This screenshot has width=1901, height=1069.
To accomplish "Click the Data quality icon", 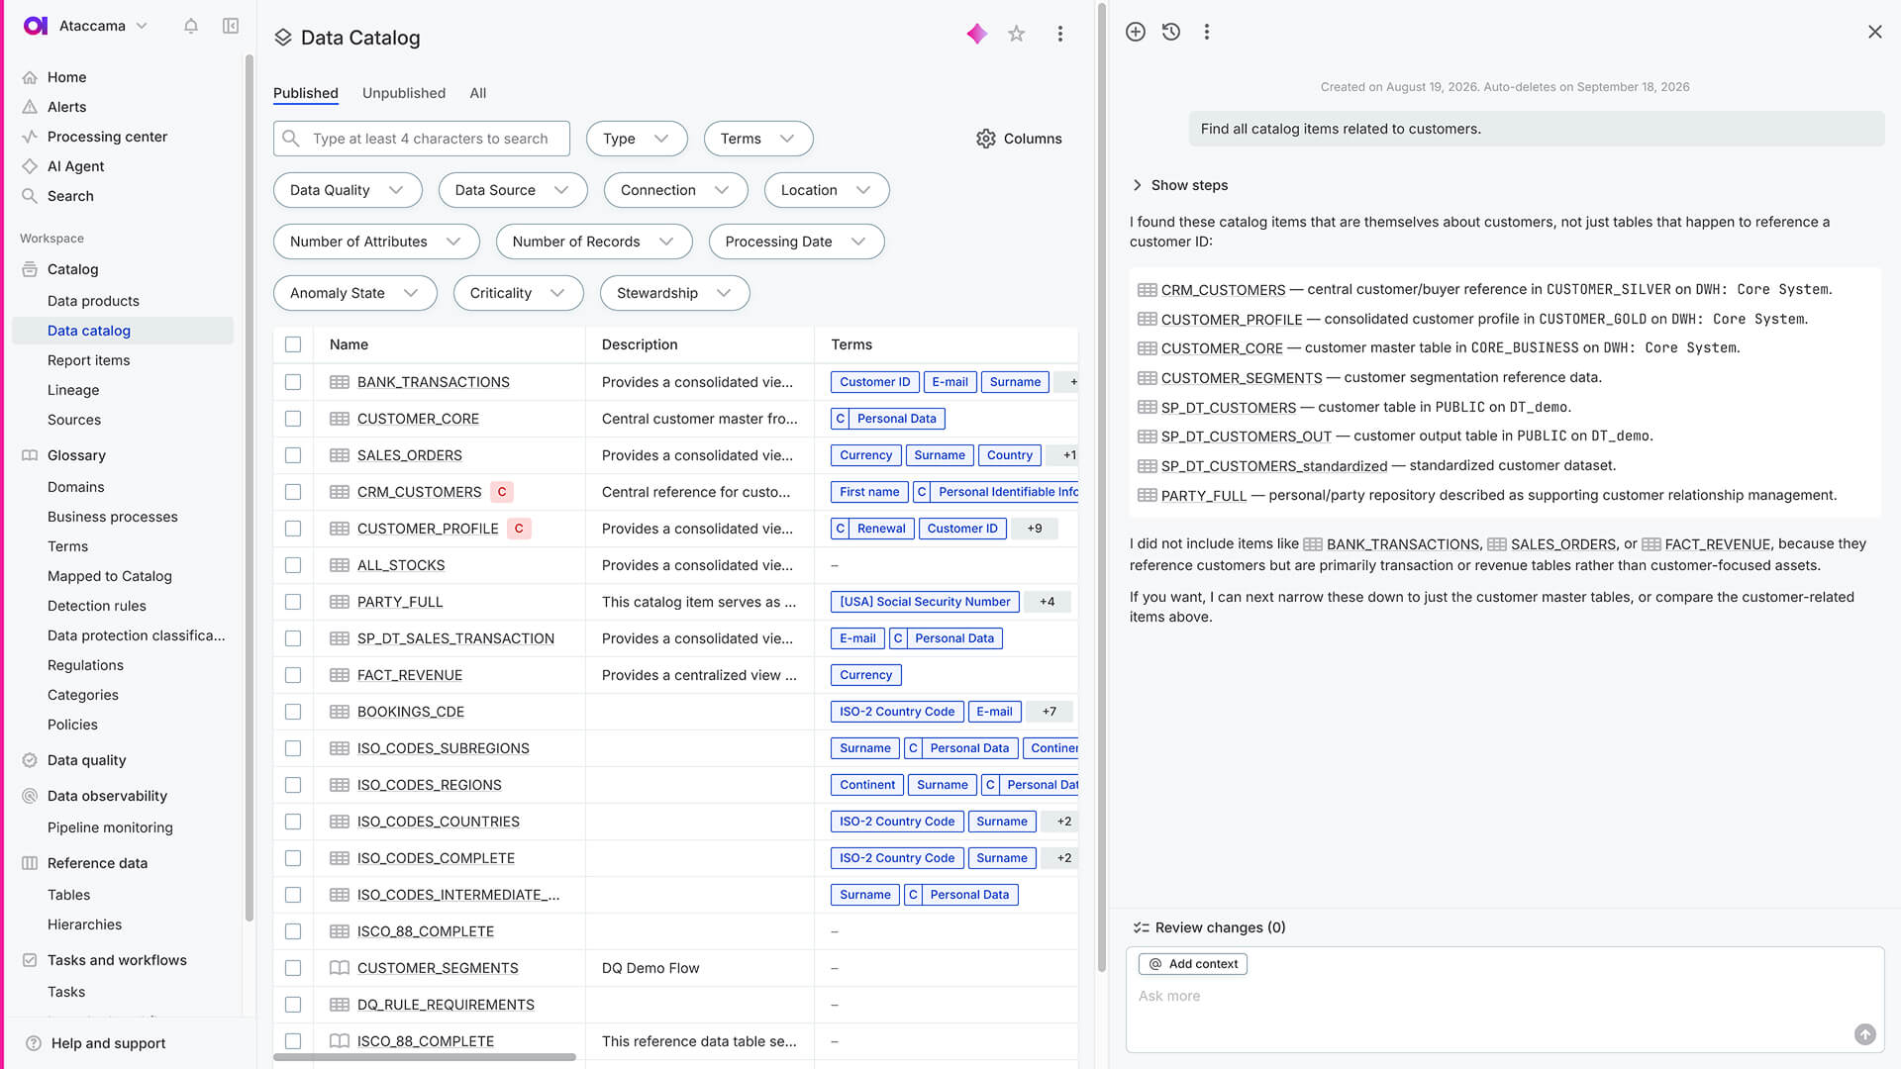I will [x=30, y=760].
